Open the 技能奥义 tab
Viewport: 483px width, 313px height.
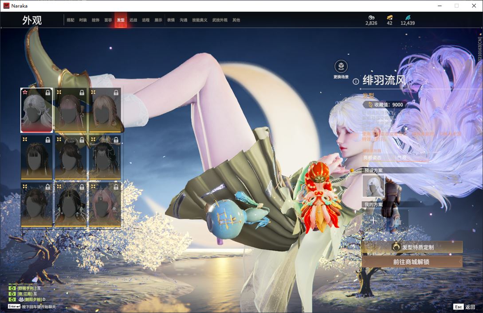point(200,20)
